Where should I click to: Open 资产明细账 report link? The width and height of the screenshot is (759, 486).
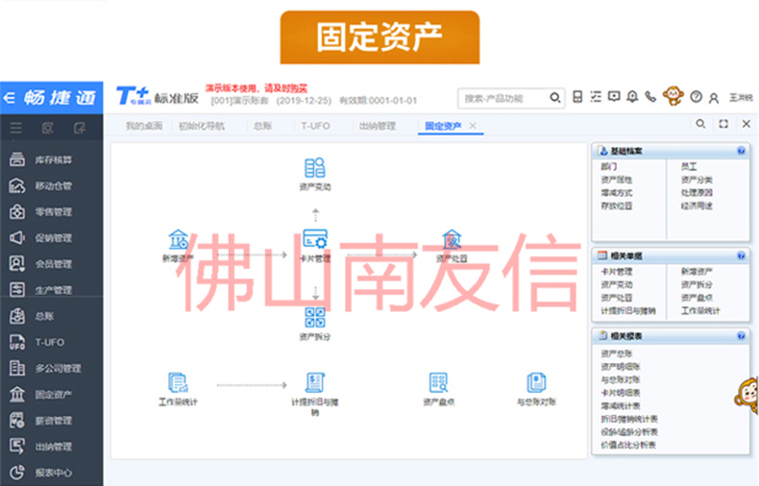tap(621, 367)
